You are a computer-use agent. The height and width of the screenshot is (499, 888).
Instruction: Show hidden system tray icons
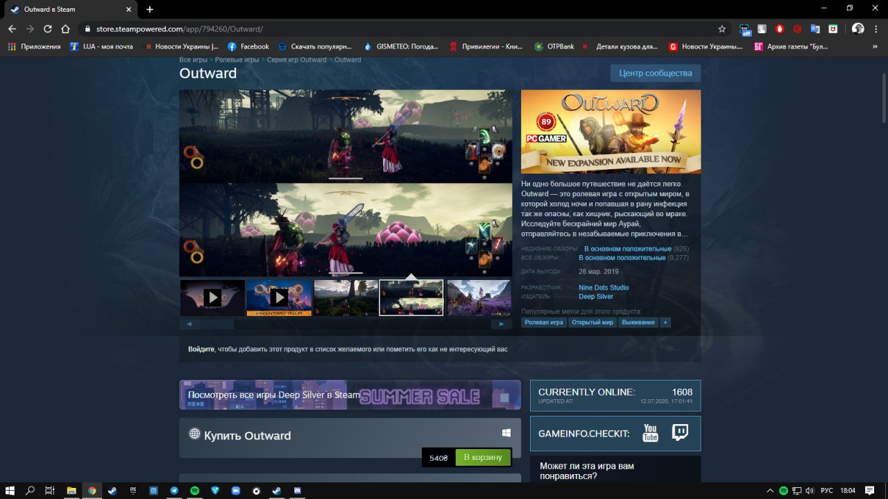[769, 490]
